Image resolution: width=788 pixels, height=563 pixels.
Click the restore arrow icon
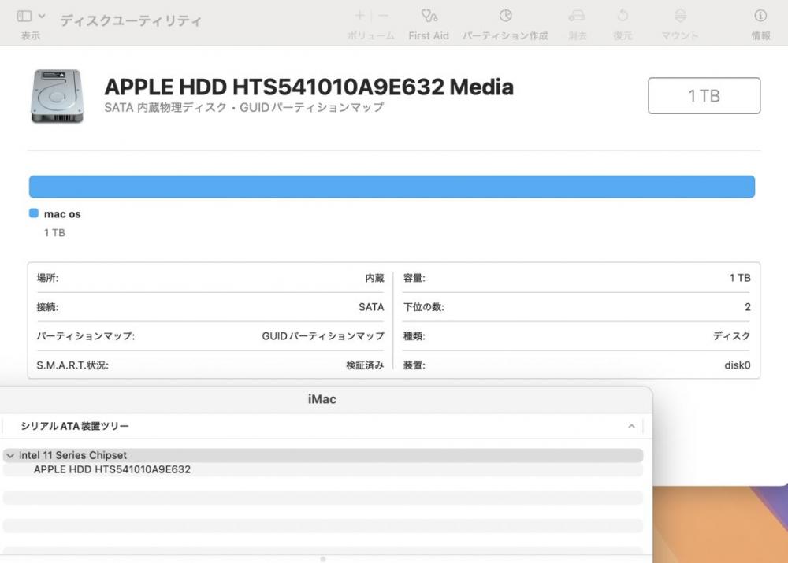[623, 16]
